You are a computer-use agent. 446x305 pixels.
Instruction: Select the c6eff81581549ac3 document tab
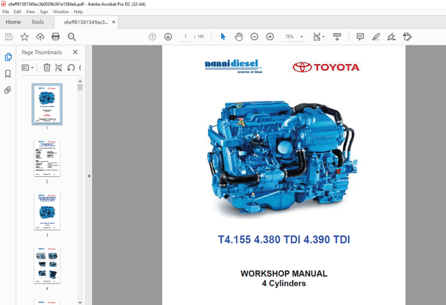[x=86, y=22]
